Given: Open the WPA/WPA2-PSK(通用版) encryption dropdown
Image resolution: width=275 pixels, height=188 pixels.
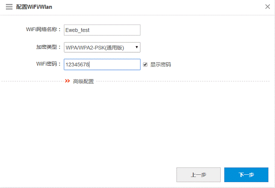Looking at the screenshot, I should (102, 47).
